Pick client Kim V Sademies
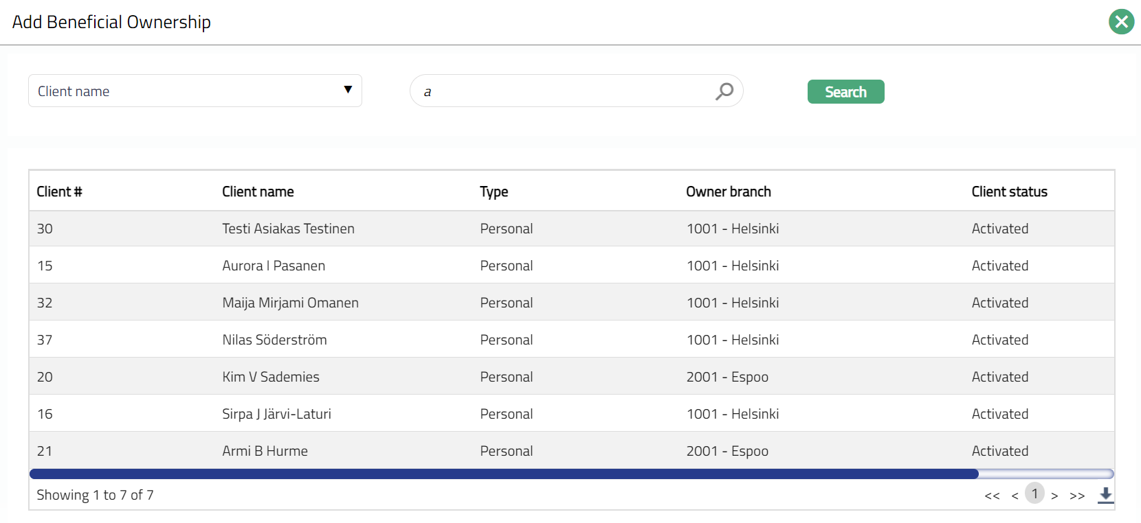1141x523 pixels. click(x=271, y=377)
